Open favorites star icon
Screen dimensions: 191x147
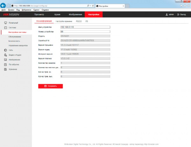click(x=185, y=6)
